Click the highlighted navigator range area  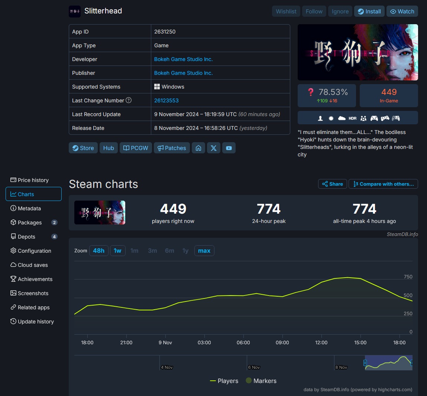[389, 363]
